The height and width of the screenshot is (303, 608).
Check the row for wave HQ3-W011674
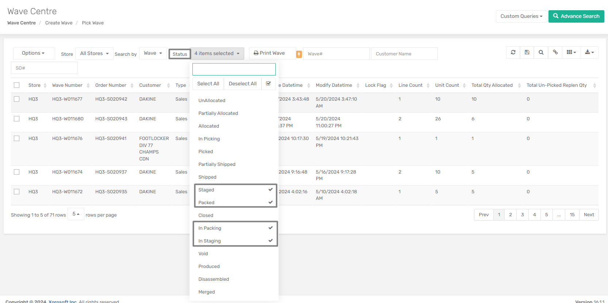16,172
